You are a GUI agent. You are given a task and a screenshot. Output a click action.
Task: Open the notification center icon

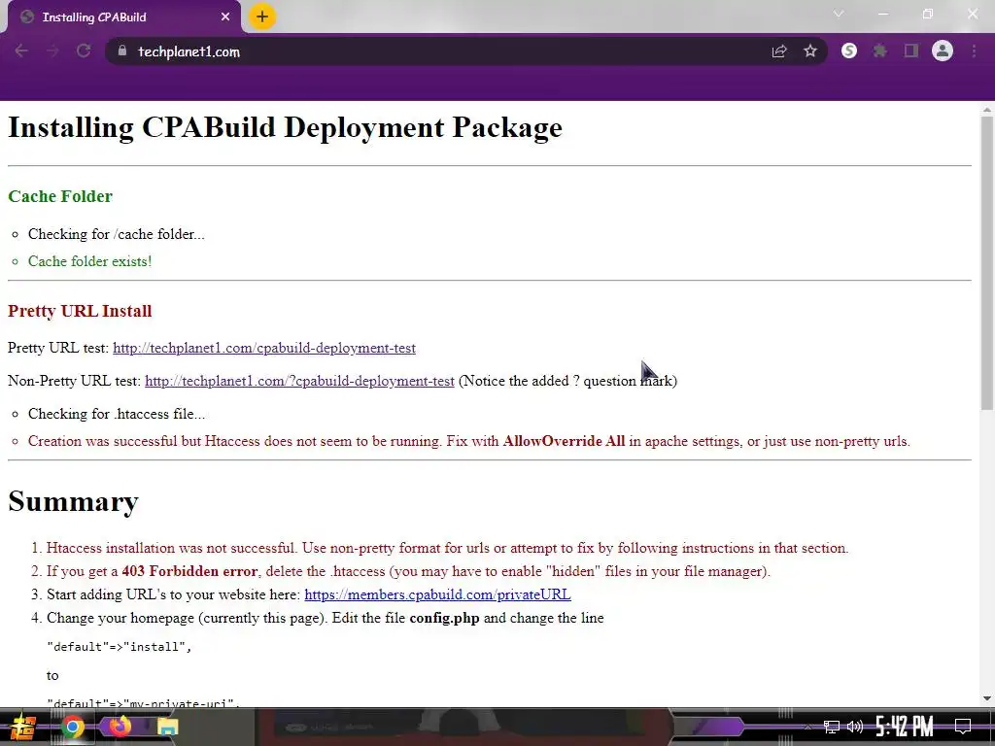[x=963, y=727]
